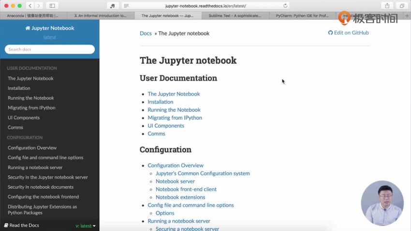Click in the Search docs field
Viewport: 411px width, 231px height.
coord(49,49)
